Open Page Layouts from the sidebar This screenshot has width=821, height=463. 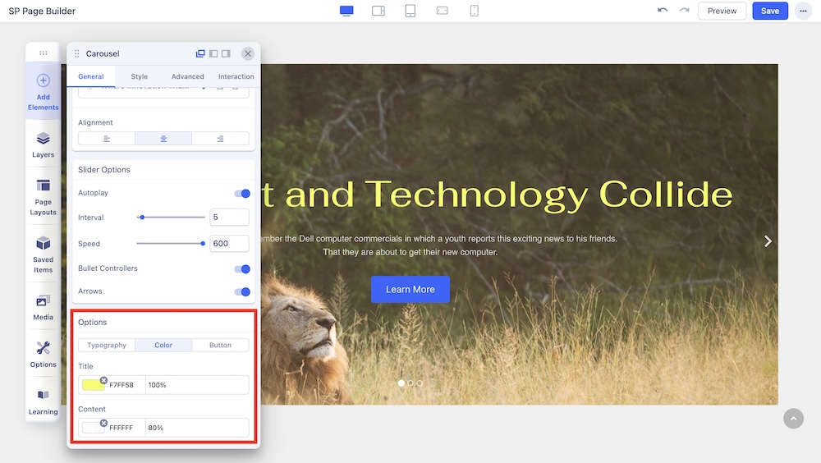click(43, 195)
